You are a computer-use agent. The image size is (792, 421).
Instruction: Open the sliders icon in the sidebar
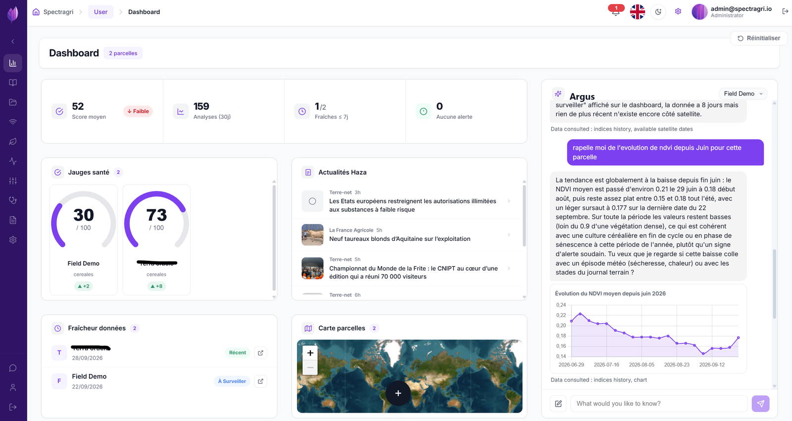(13, 181)
